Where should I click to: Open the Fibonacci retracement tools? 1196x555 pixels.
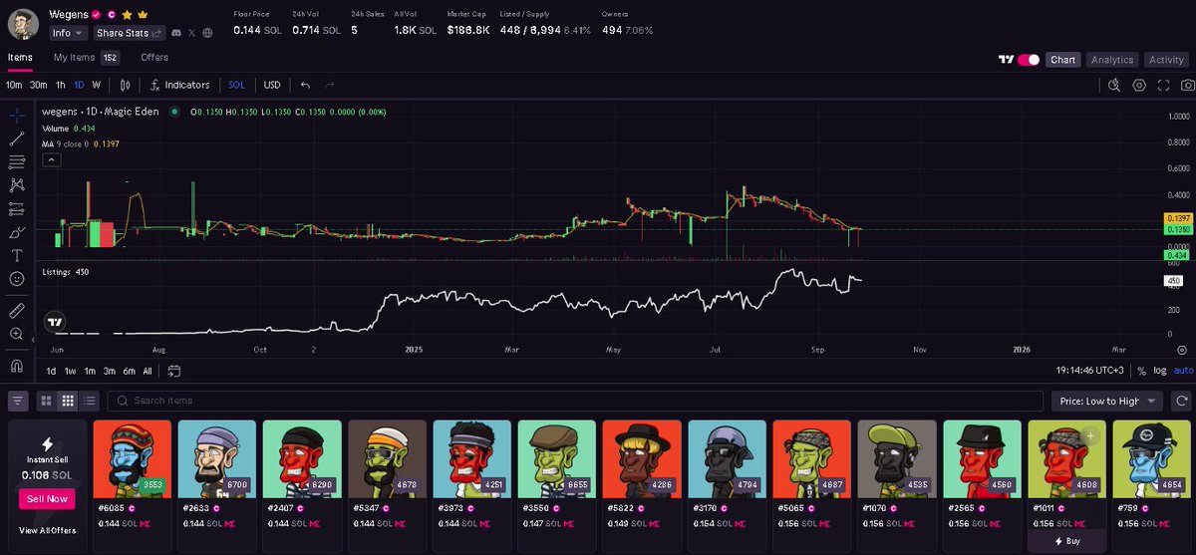[17, 161]
